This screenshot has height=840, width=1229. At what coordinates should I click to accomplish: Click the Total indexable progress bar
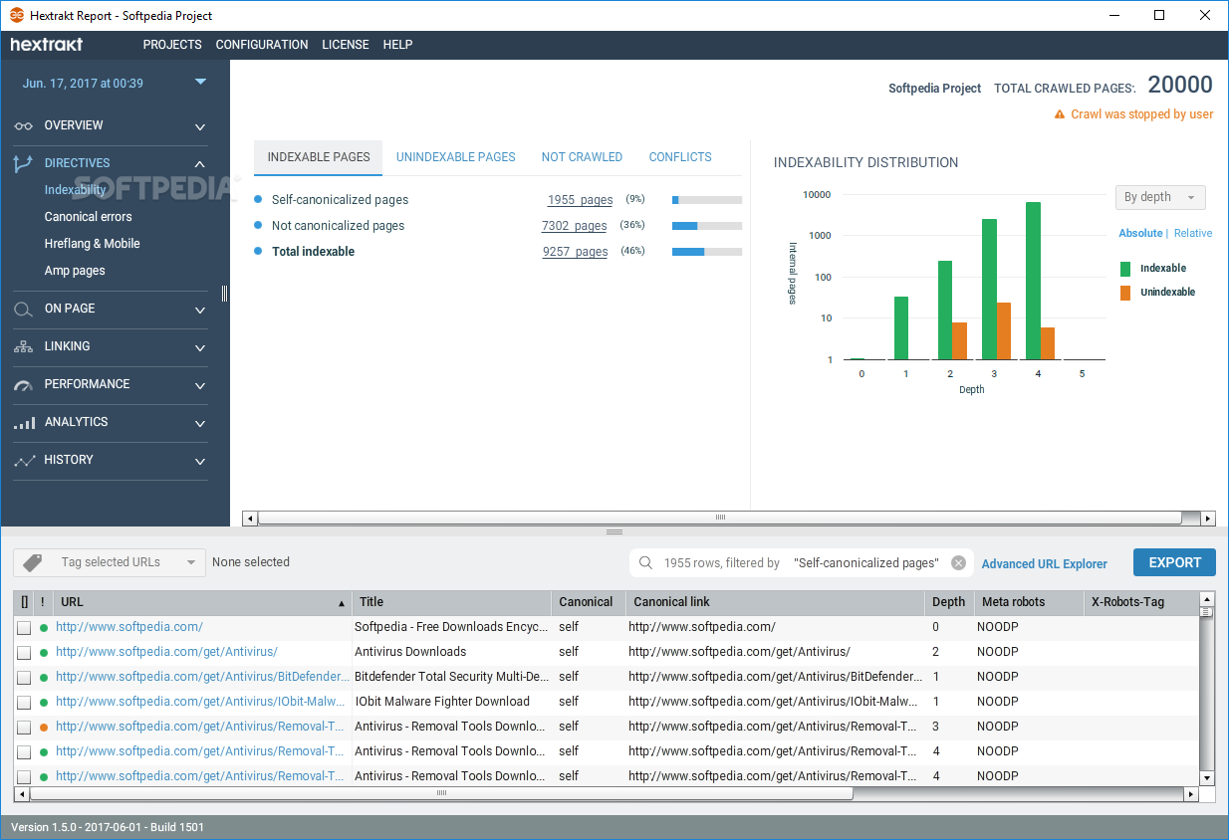tap(707, 252)
